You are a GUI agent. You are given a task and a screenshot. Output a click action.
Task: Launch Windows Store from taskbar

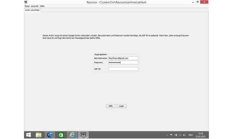[x=61, y=135]
